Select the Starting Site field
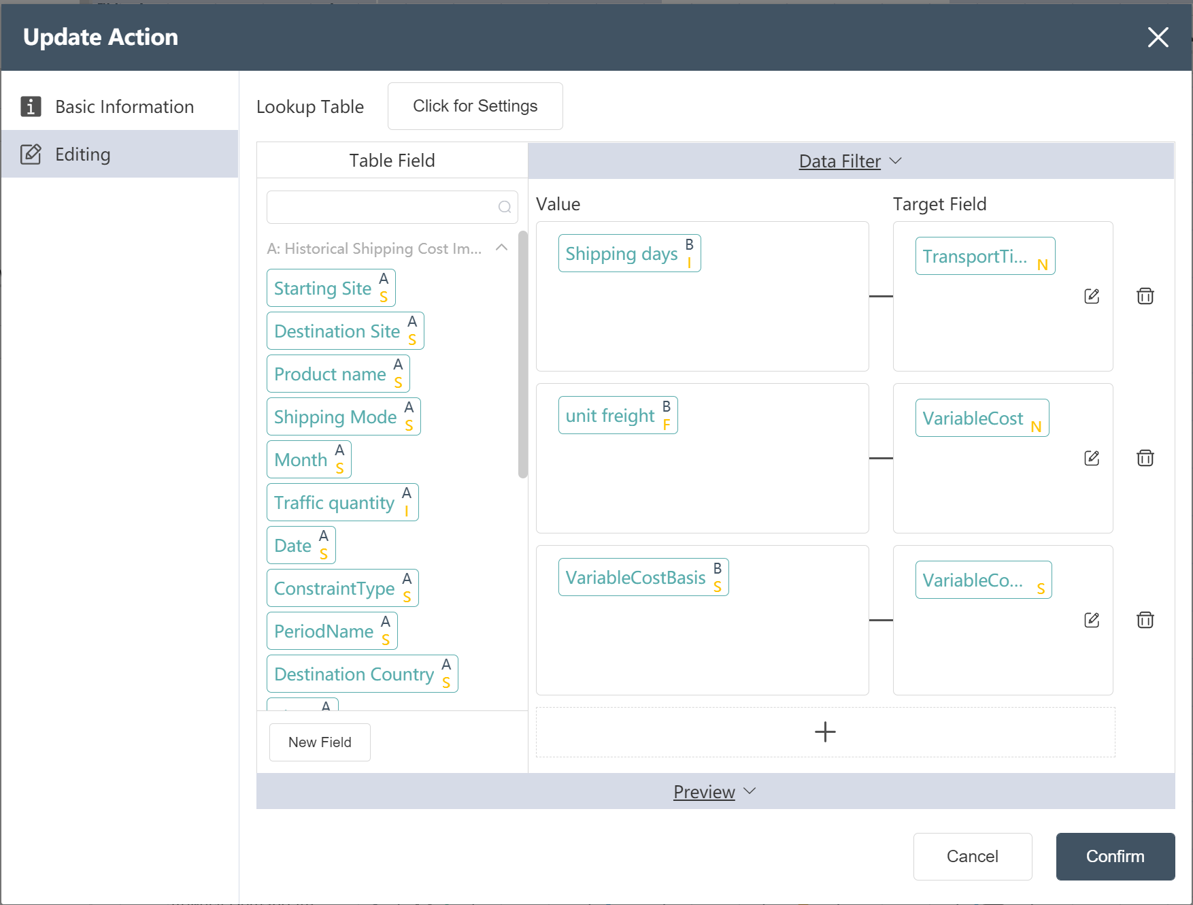 point(331,288)
